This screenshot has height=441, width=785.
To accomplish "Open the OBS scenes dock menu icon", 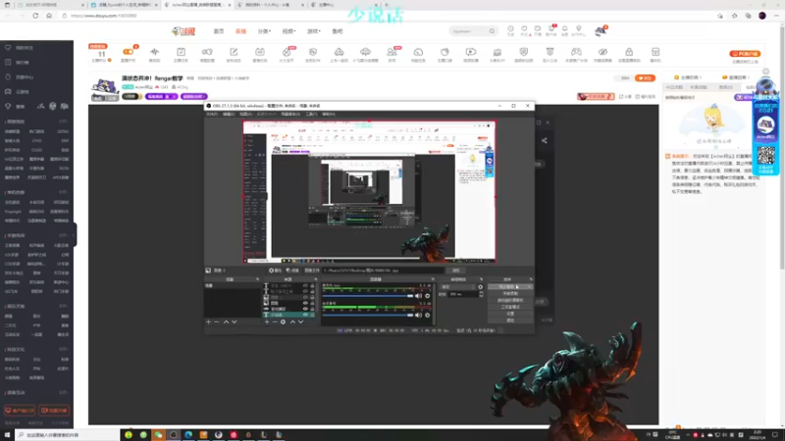I will (257, 279).
